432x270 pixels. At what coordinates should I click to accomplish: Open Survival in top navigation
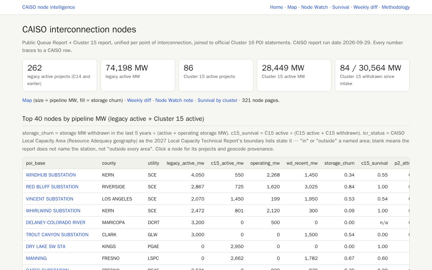(x=341, y=7)
